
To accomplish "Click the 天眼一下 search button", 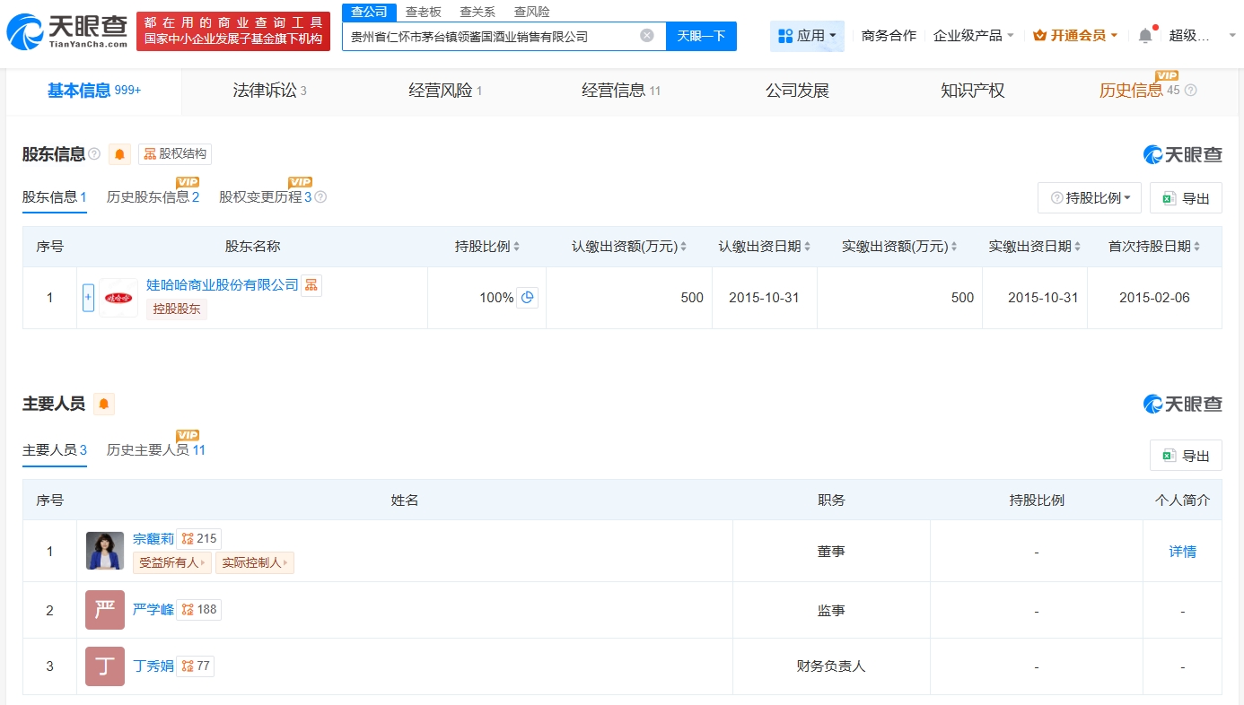I will pos(701,36).
